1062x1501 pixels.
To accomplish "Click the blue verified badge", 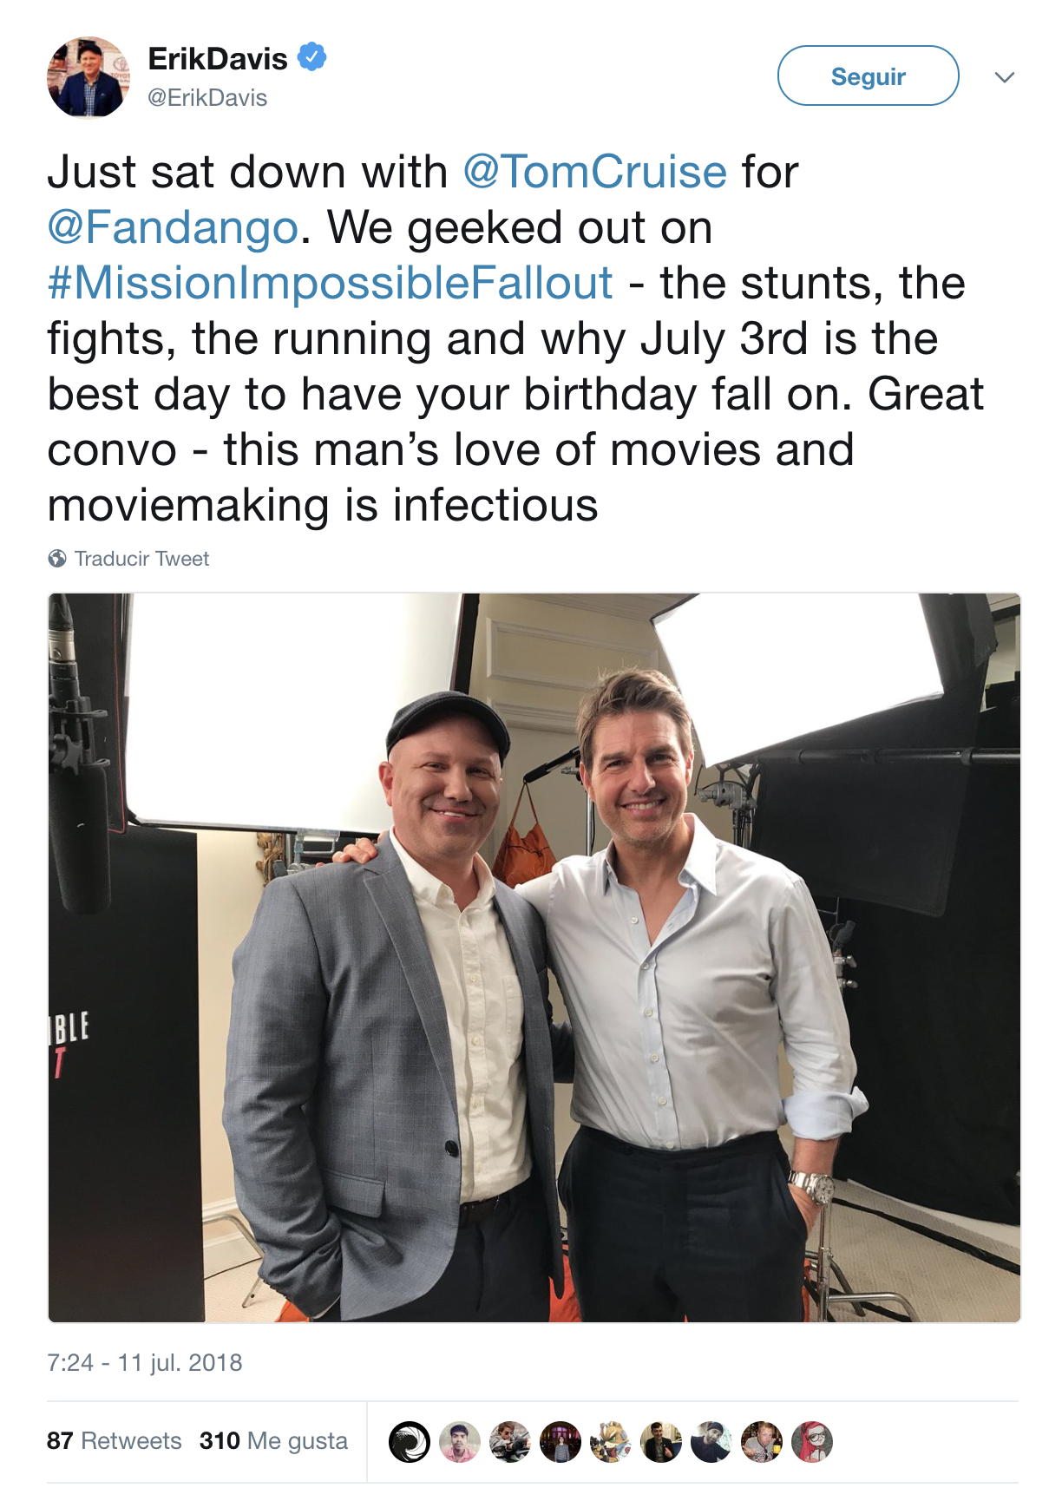I will [x=311, y=57].
